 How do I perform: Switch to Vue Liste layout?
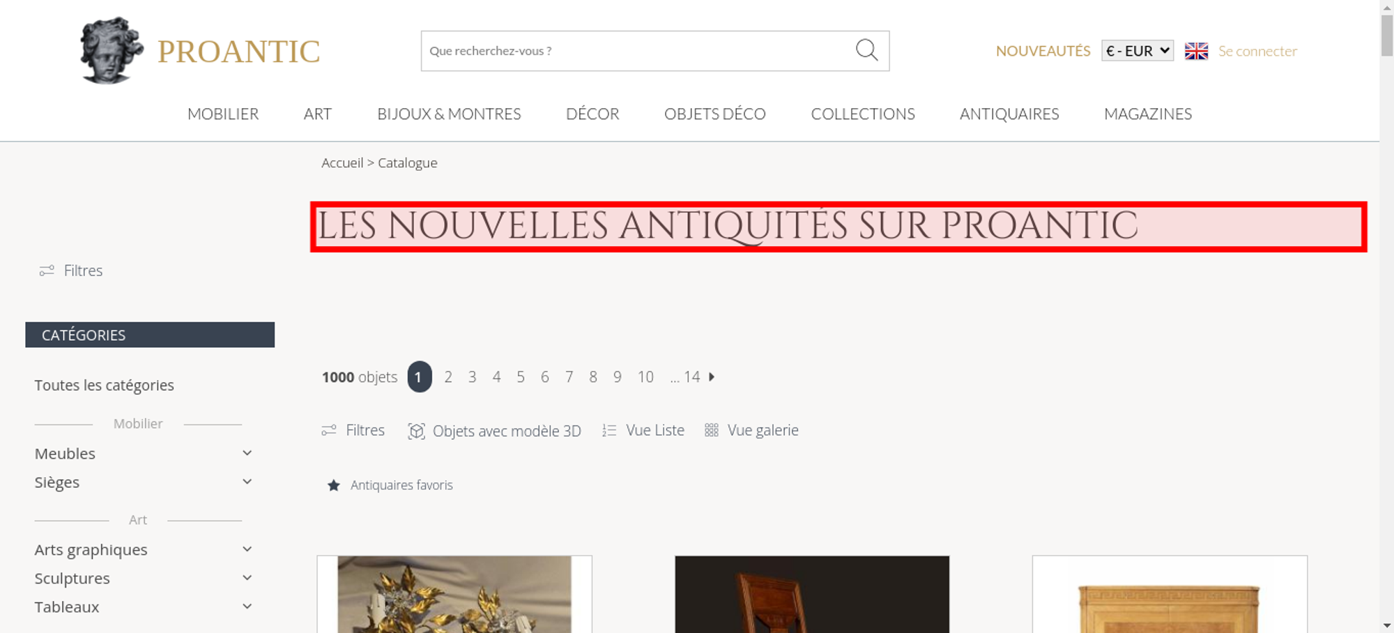click(x=643, y=430)
